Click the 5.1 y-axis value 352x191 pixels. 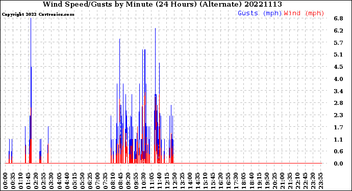tap(339, 54)
